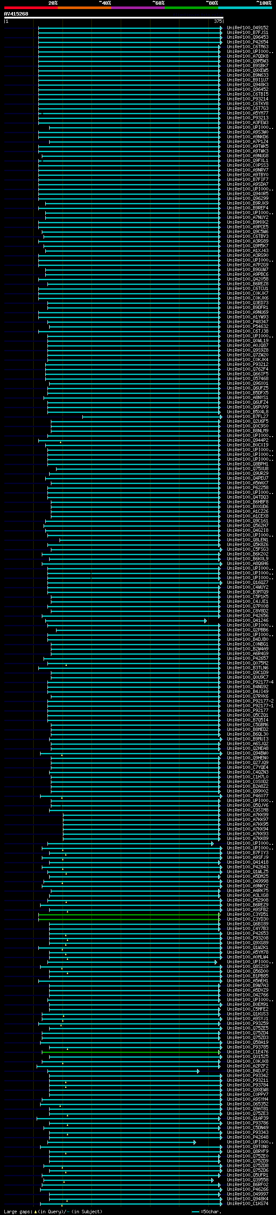Select hit UniRef100_P93785
This screenshot has width=276, height=1215.
(x=248, y=1047)
